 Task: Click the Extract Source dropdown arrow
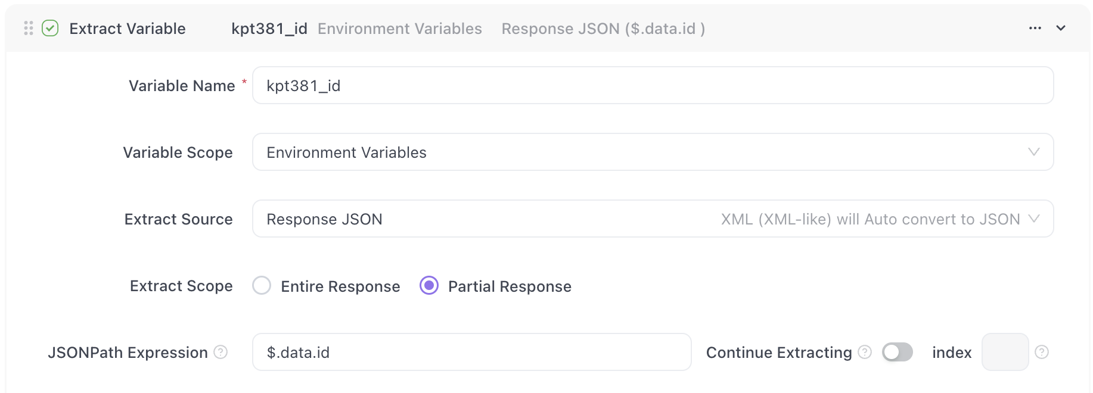[x=1034, y=219]
